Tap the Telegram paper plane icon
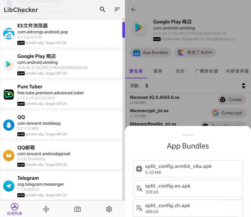The image size is (251, 217). (9, 186)
